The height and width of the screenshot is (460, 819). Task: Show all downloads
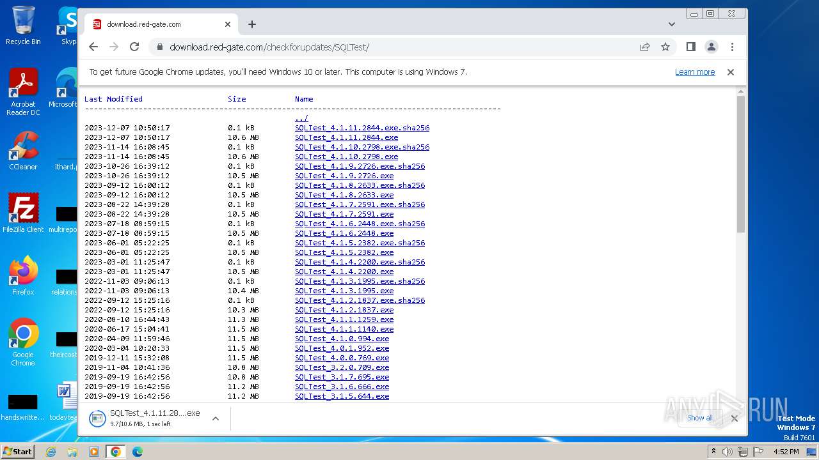pyautogui.click(x=699, y=418)
